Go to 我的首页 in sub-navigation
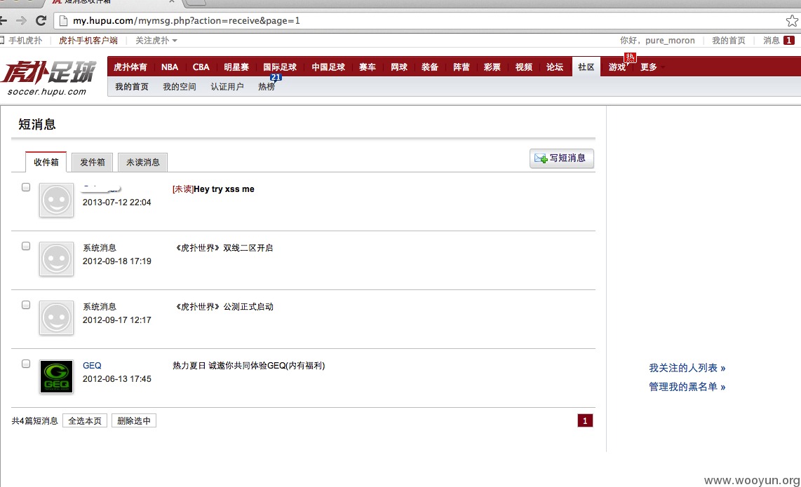801x487 pixels. [132, 86]
